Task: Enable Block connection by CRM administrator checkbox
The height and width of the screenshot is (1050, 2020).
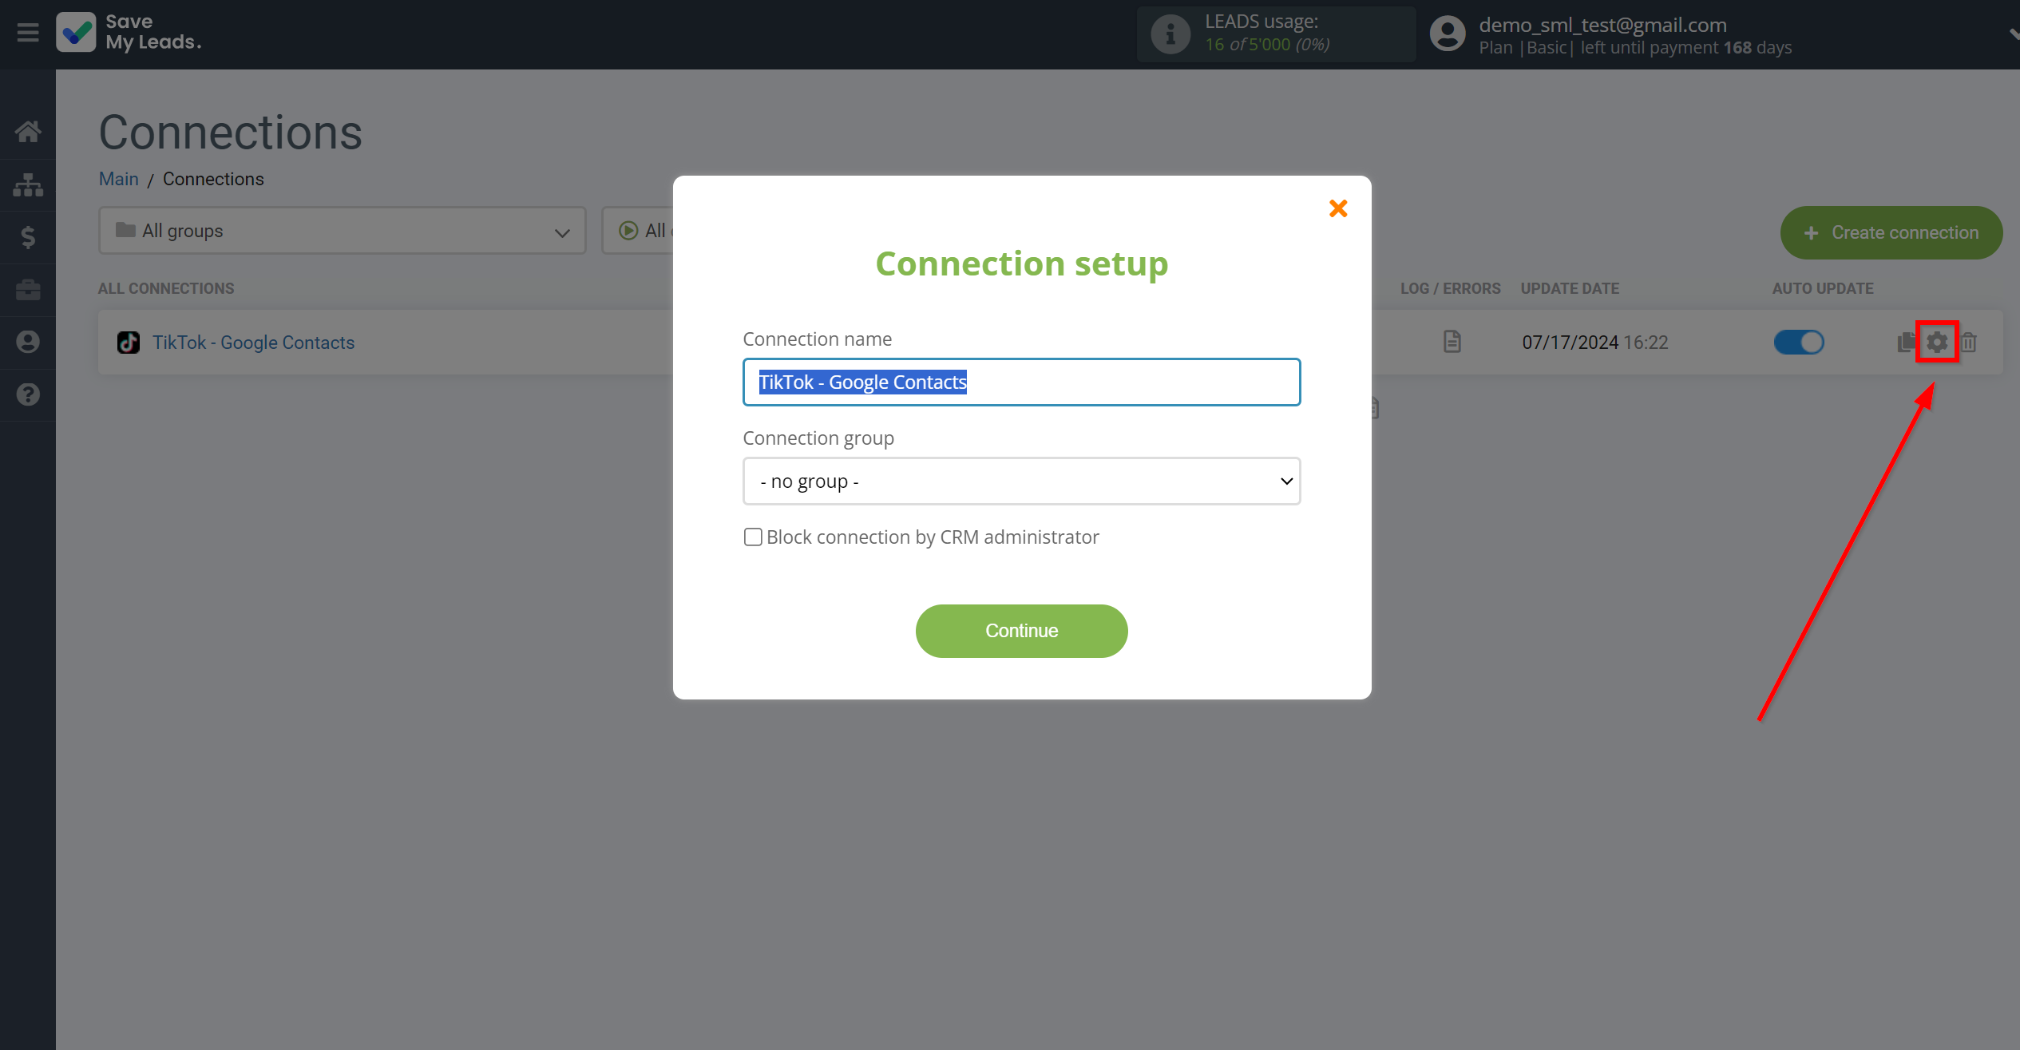Action: point(752,536)
